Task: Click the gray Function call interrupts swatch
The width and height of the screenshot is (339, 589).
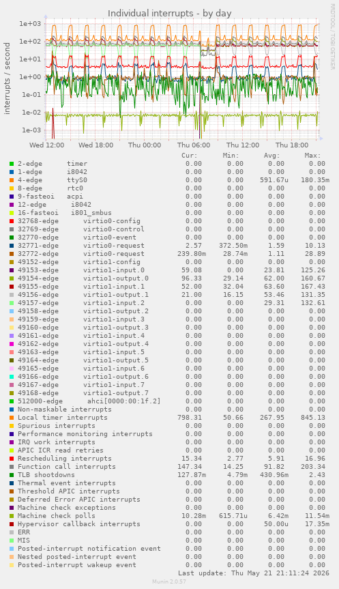Action: tap(12, 467)
